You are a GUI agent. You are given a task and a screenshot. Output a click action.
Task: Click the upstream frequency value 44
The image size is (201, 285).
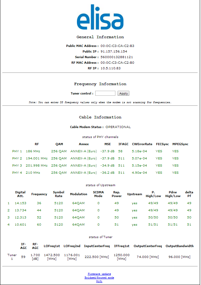pyautogui.click(x=39, y=210)
